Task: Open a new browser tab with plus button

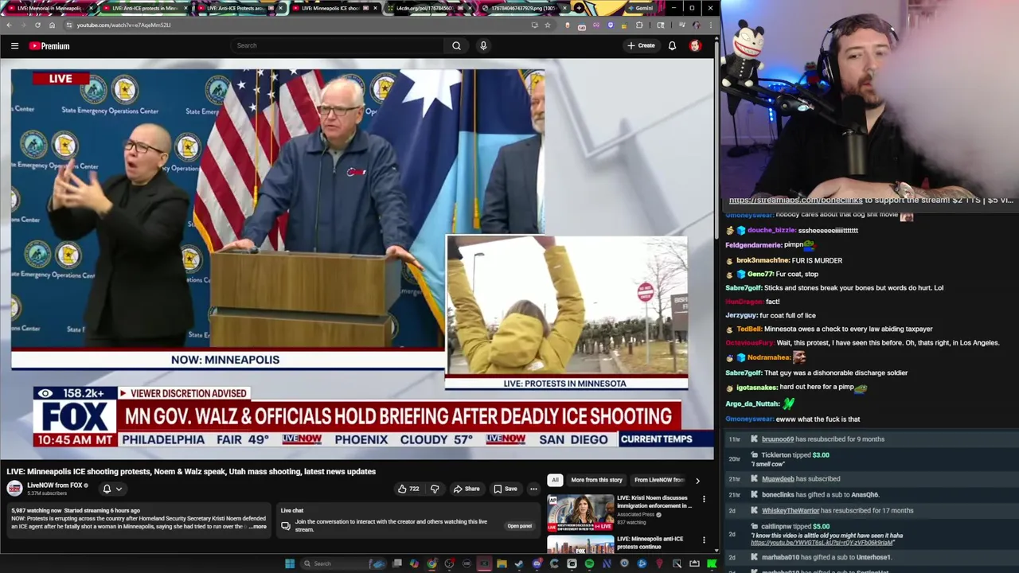Action: click(x=579, y=8)
